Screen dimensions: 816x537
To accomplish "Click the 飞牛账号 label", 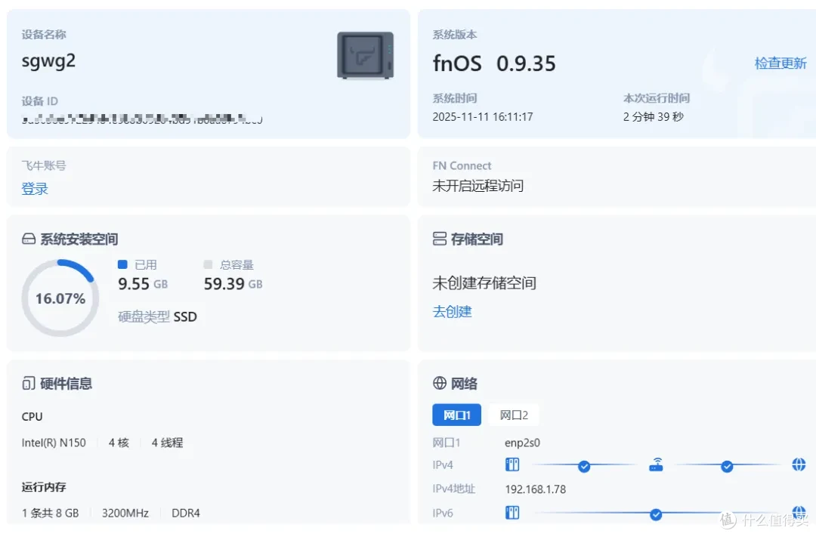I will point(44,165).
